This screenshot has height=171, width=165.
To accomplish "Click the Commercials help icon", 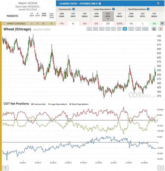I will pyautogui.click(x=74, y=9).
